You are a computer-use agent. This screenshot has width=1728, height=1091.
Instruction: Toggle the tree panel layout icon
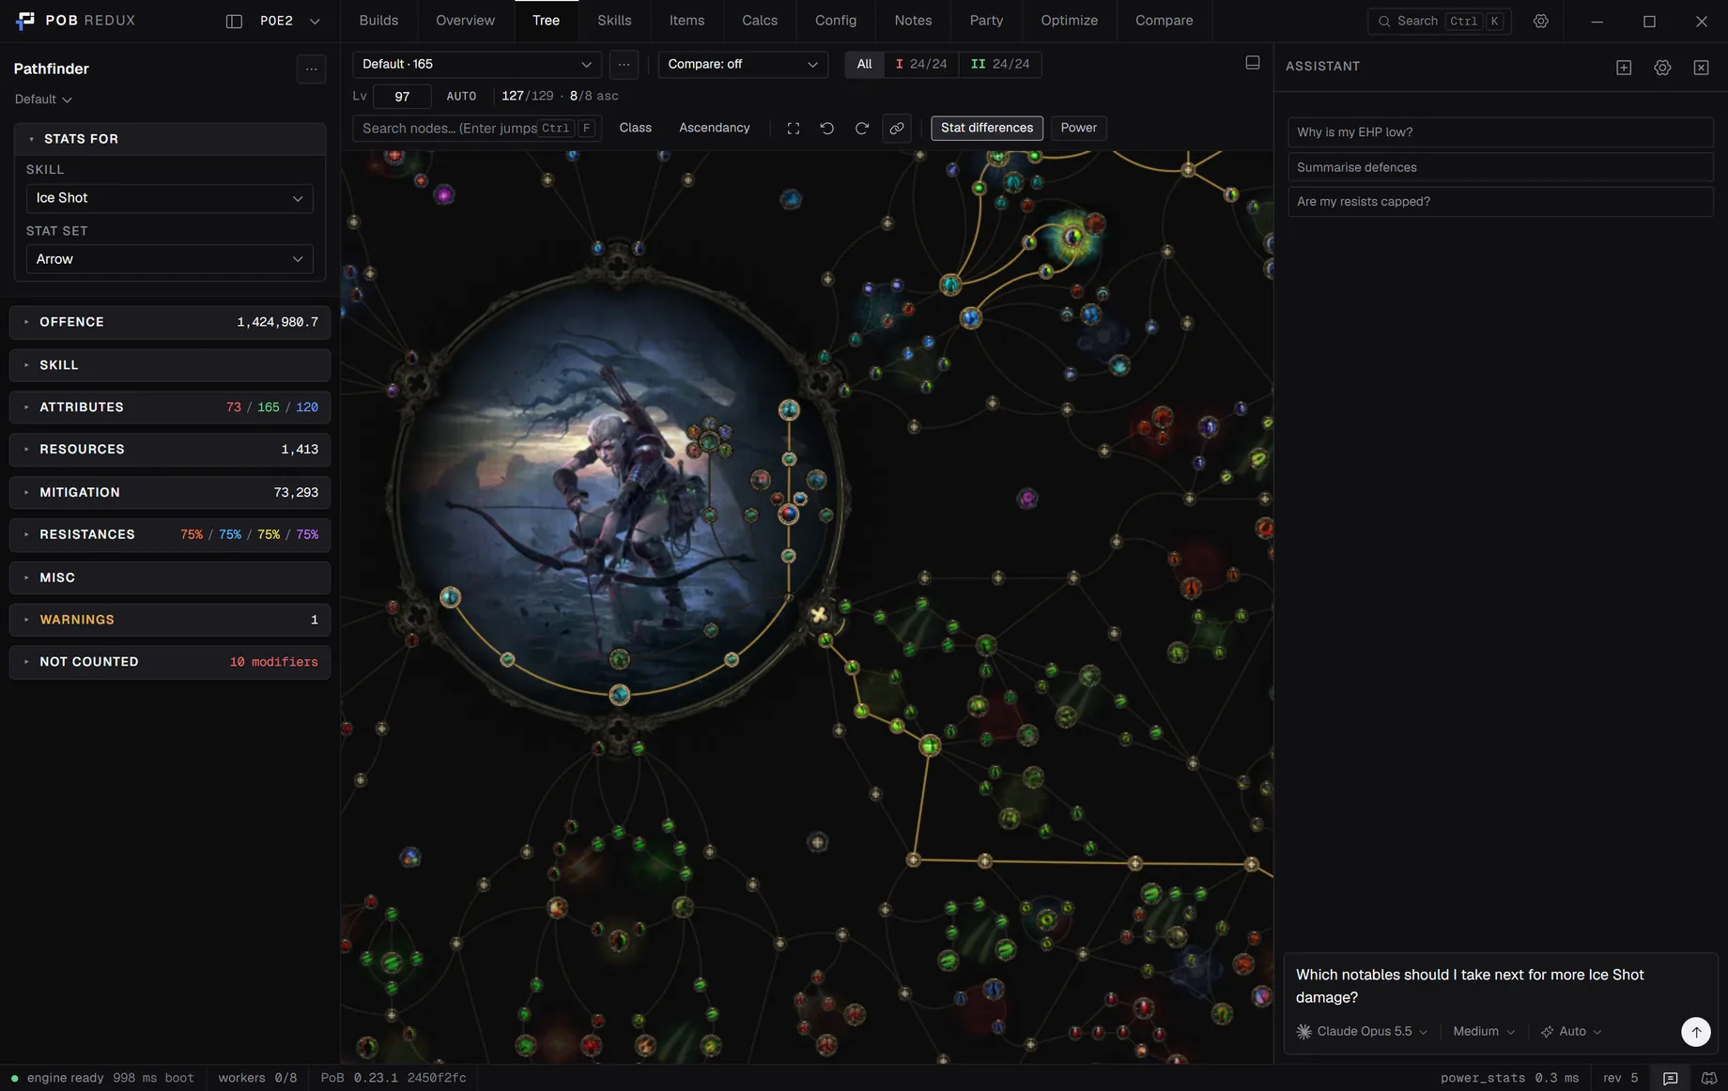[x=1252, y=63]
